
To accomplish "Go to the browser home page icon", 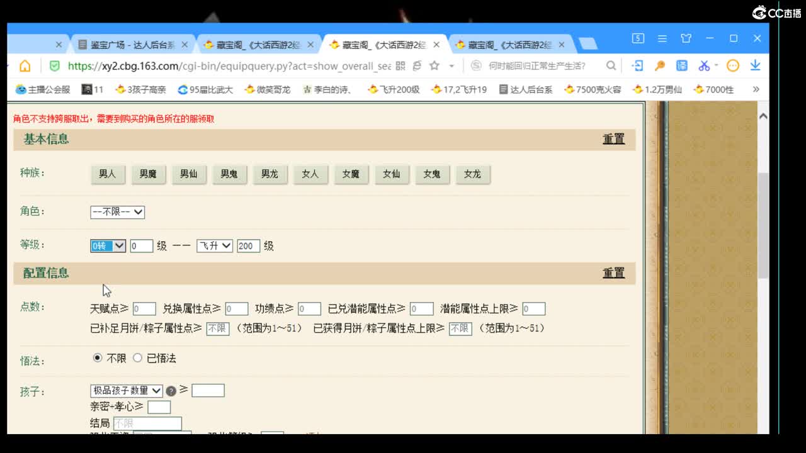I will (x=25, y=65).
